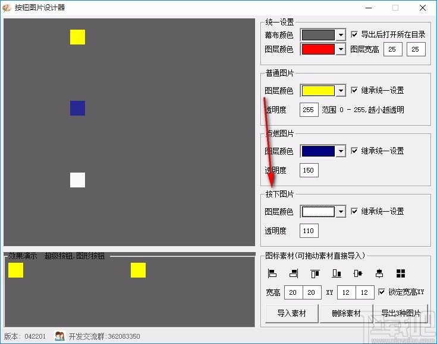437x344 pixels.
Task: Select the yellow square on the canvas
Action: [77, 37]
